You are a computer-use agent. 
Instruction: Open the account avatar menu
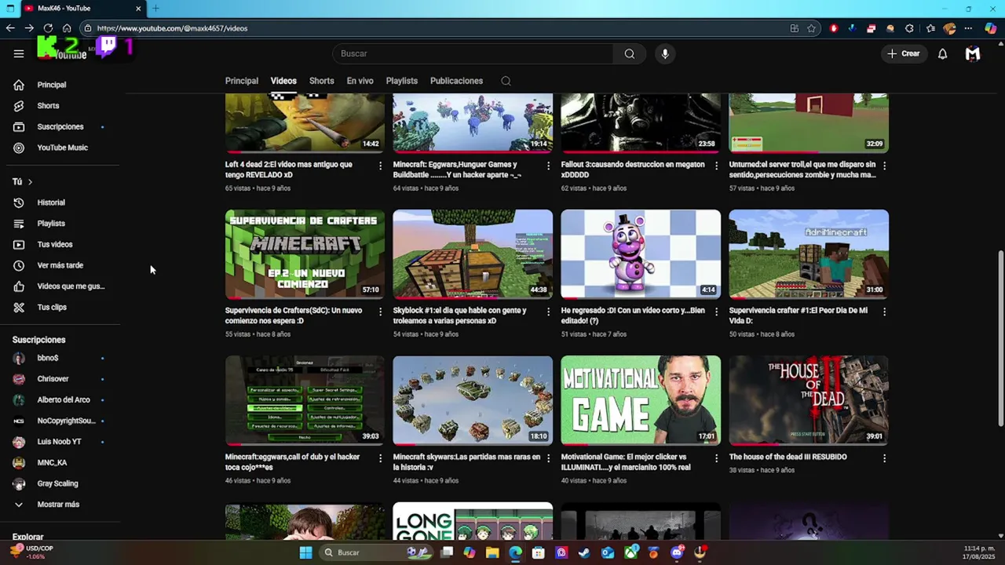pos(973,53)
